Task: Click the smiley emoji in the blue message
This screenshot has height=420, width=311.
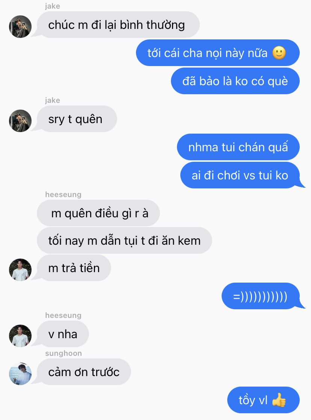Action: (279, 53)
